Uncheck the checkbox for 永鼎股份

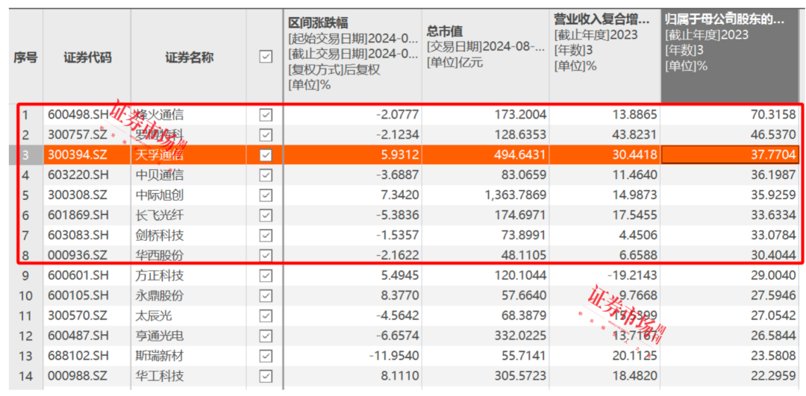(265, 296)
